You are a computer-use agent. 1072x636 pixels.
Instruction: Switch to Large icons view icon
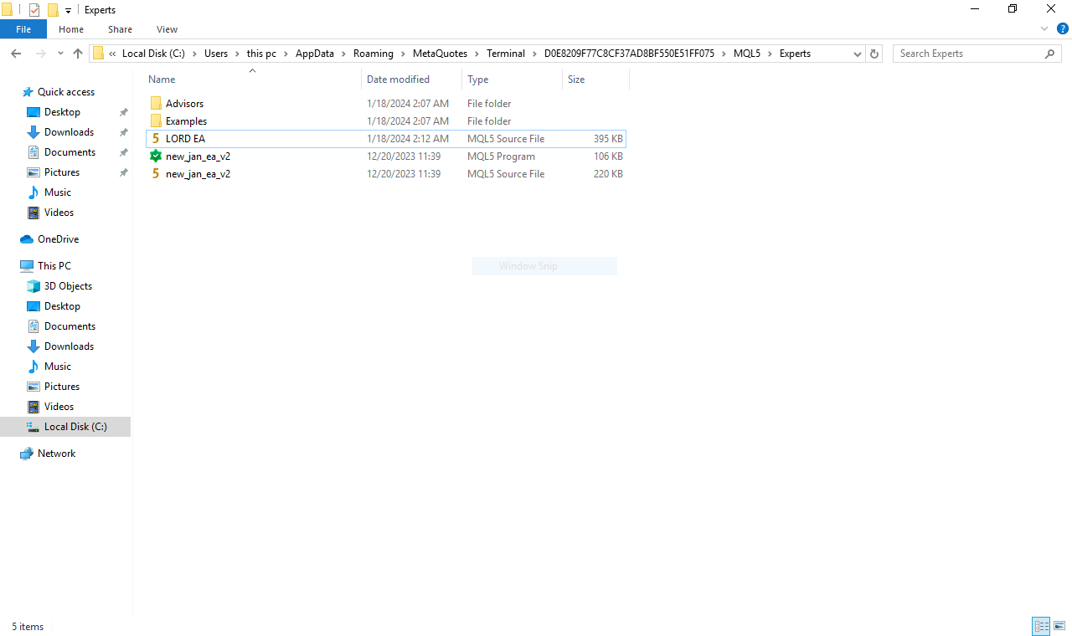click(1059, 626)
